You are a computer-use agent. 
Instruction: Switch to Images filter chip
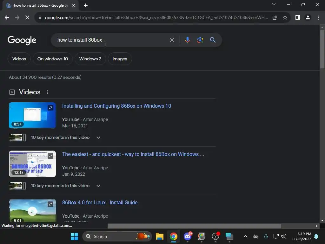pyautogui.click(x=120, y=59)
